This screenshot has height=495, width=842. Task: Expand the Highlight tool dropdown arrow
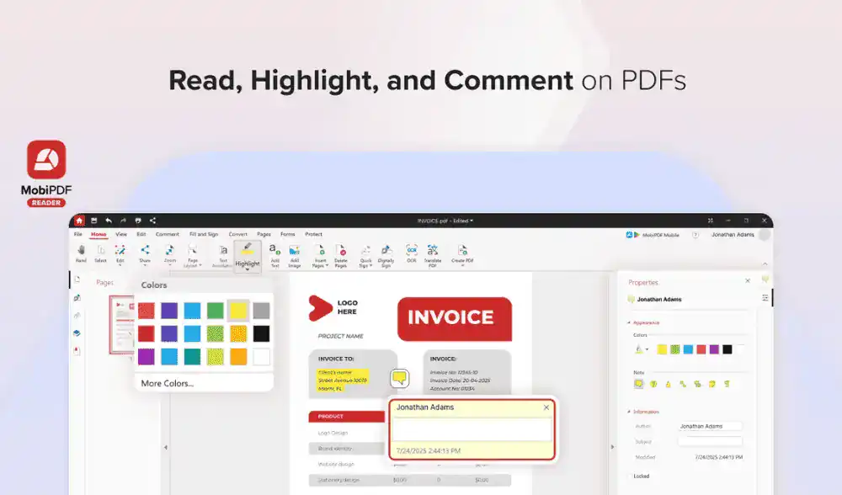pos(248,270)
